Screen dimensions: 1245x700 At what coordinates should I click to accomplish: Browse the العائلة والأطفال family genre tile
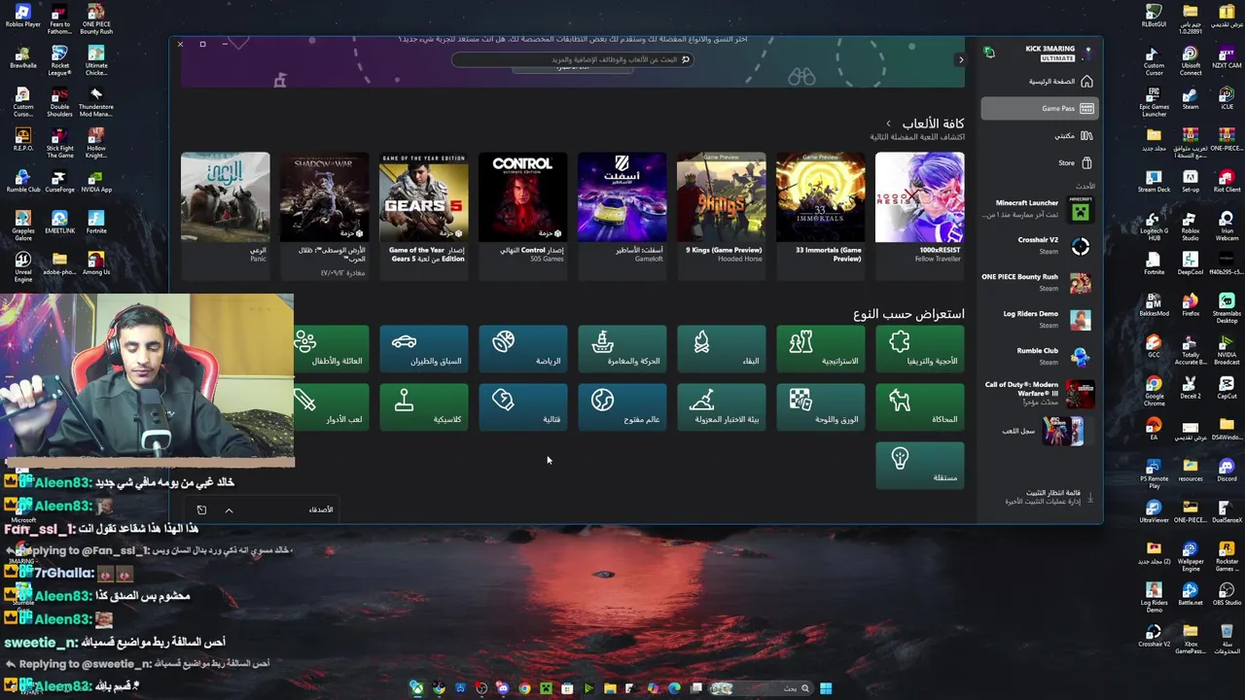click(331, 349)
